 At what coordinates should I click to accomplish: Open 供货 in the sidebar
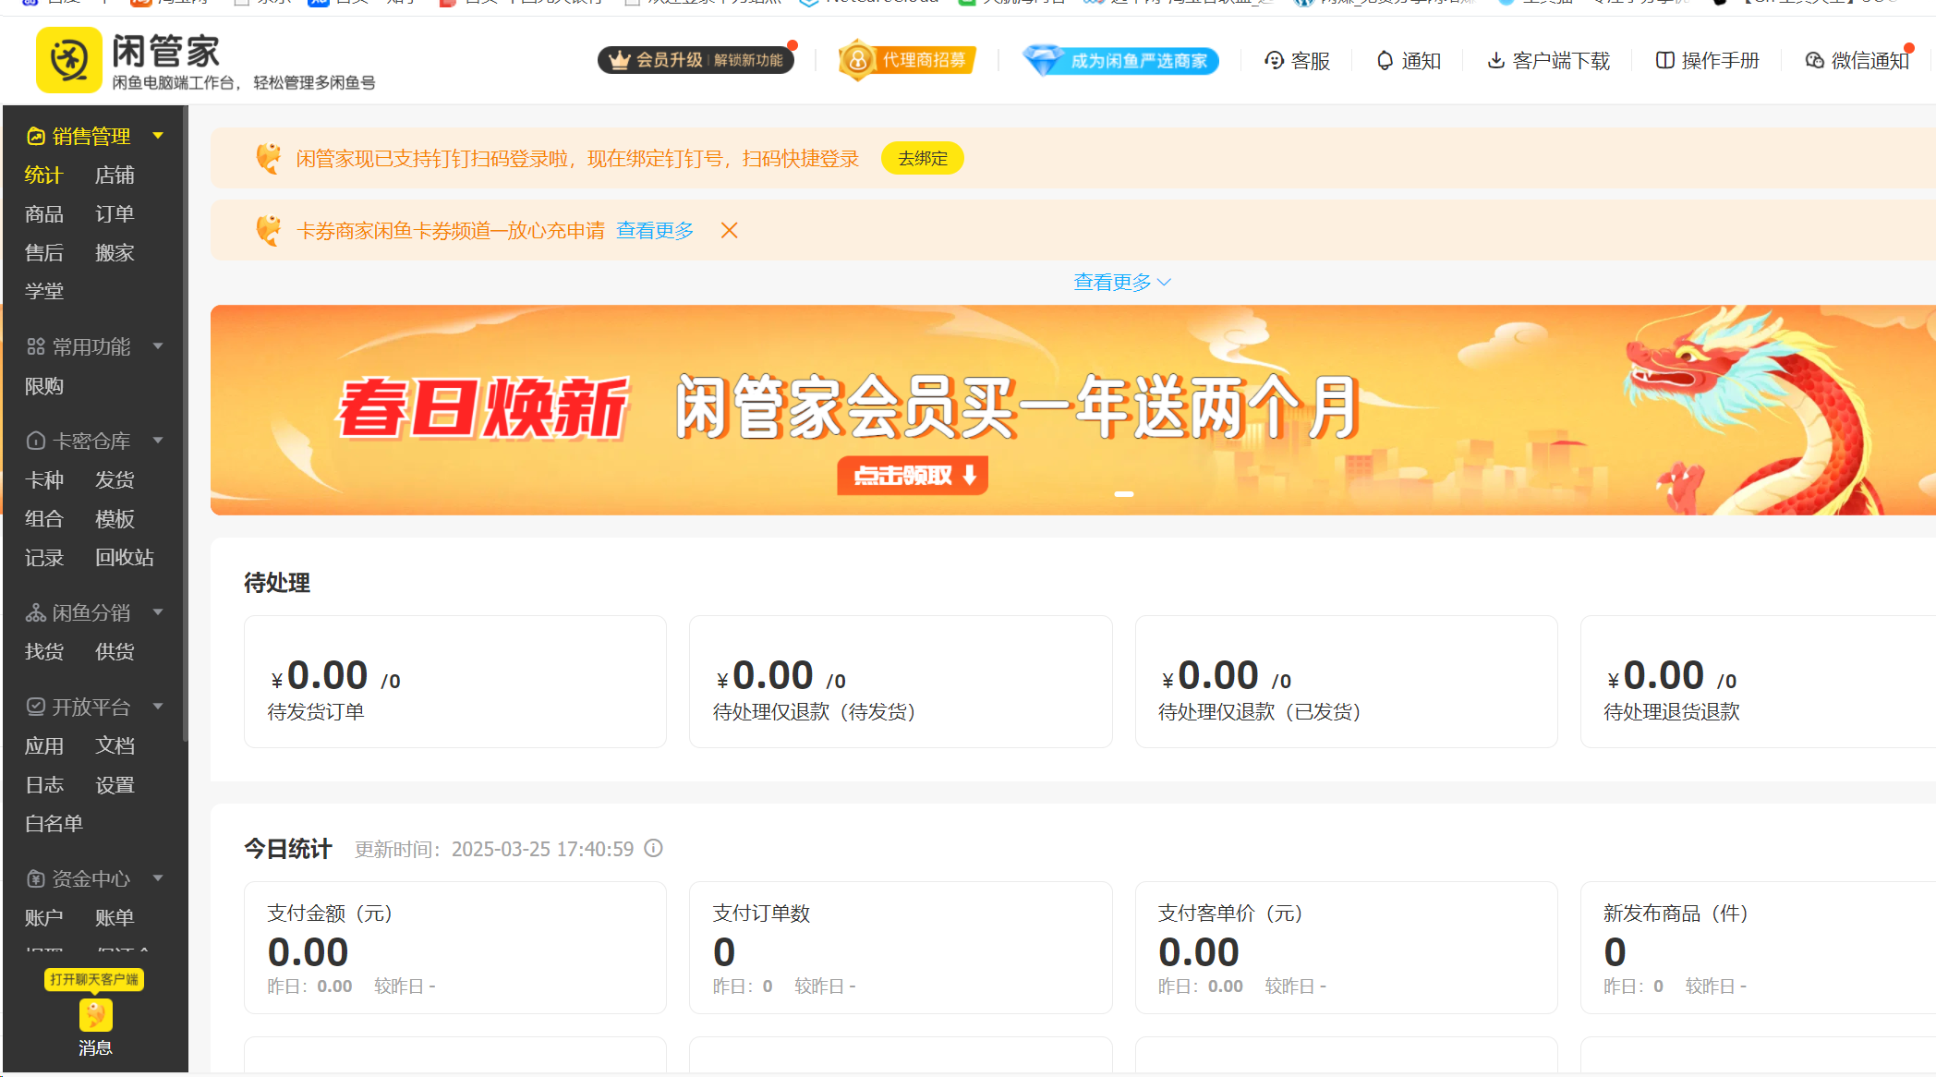point(115,652)
